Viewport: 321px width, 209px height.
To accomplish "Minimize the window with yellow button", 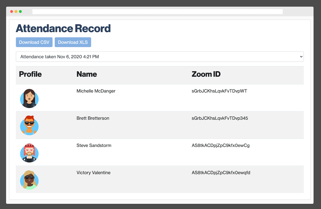I will [16, 12].
